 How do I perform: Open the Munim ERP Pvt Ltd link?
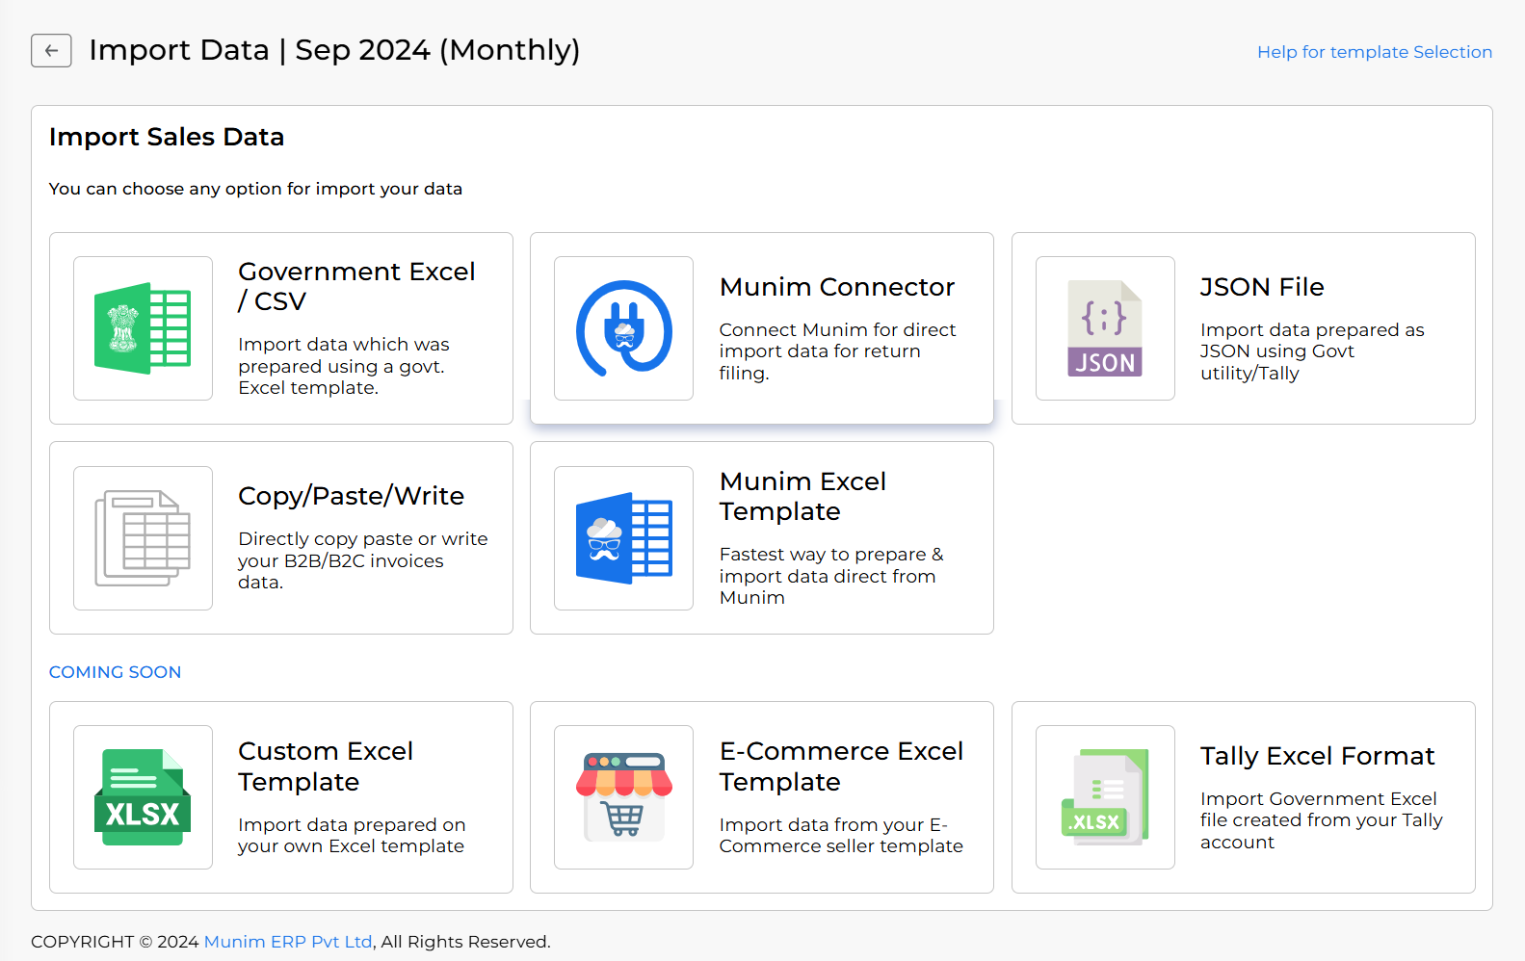[x=288, y=942]
